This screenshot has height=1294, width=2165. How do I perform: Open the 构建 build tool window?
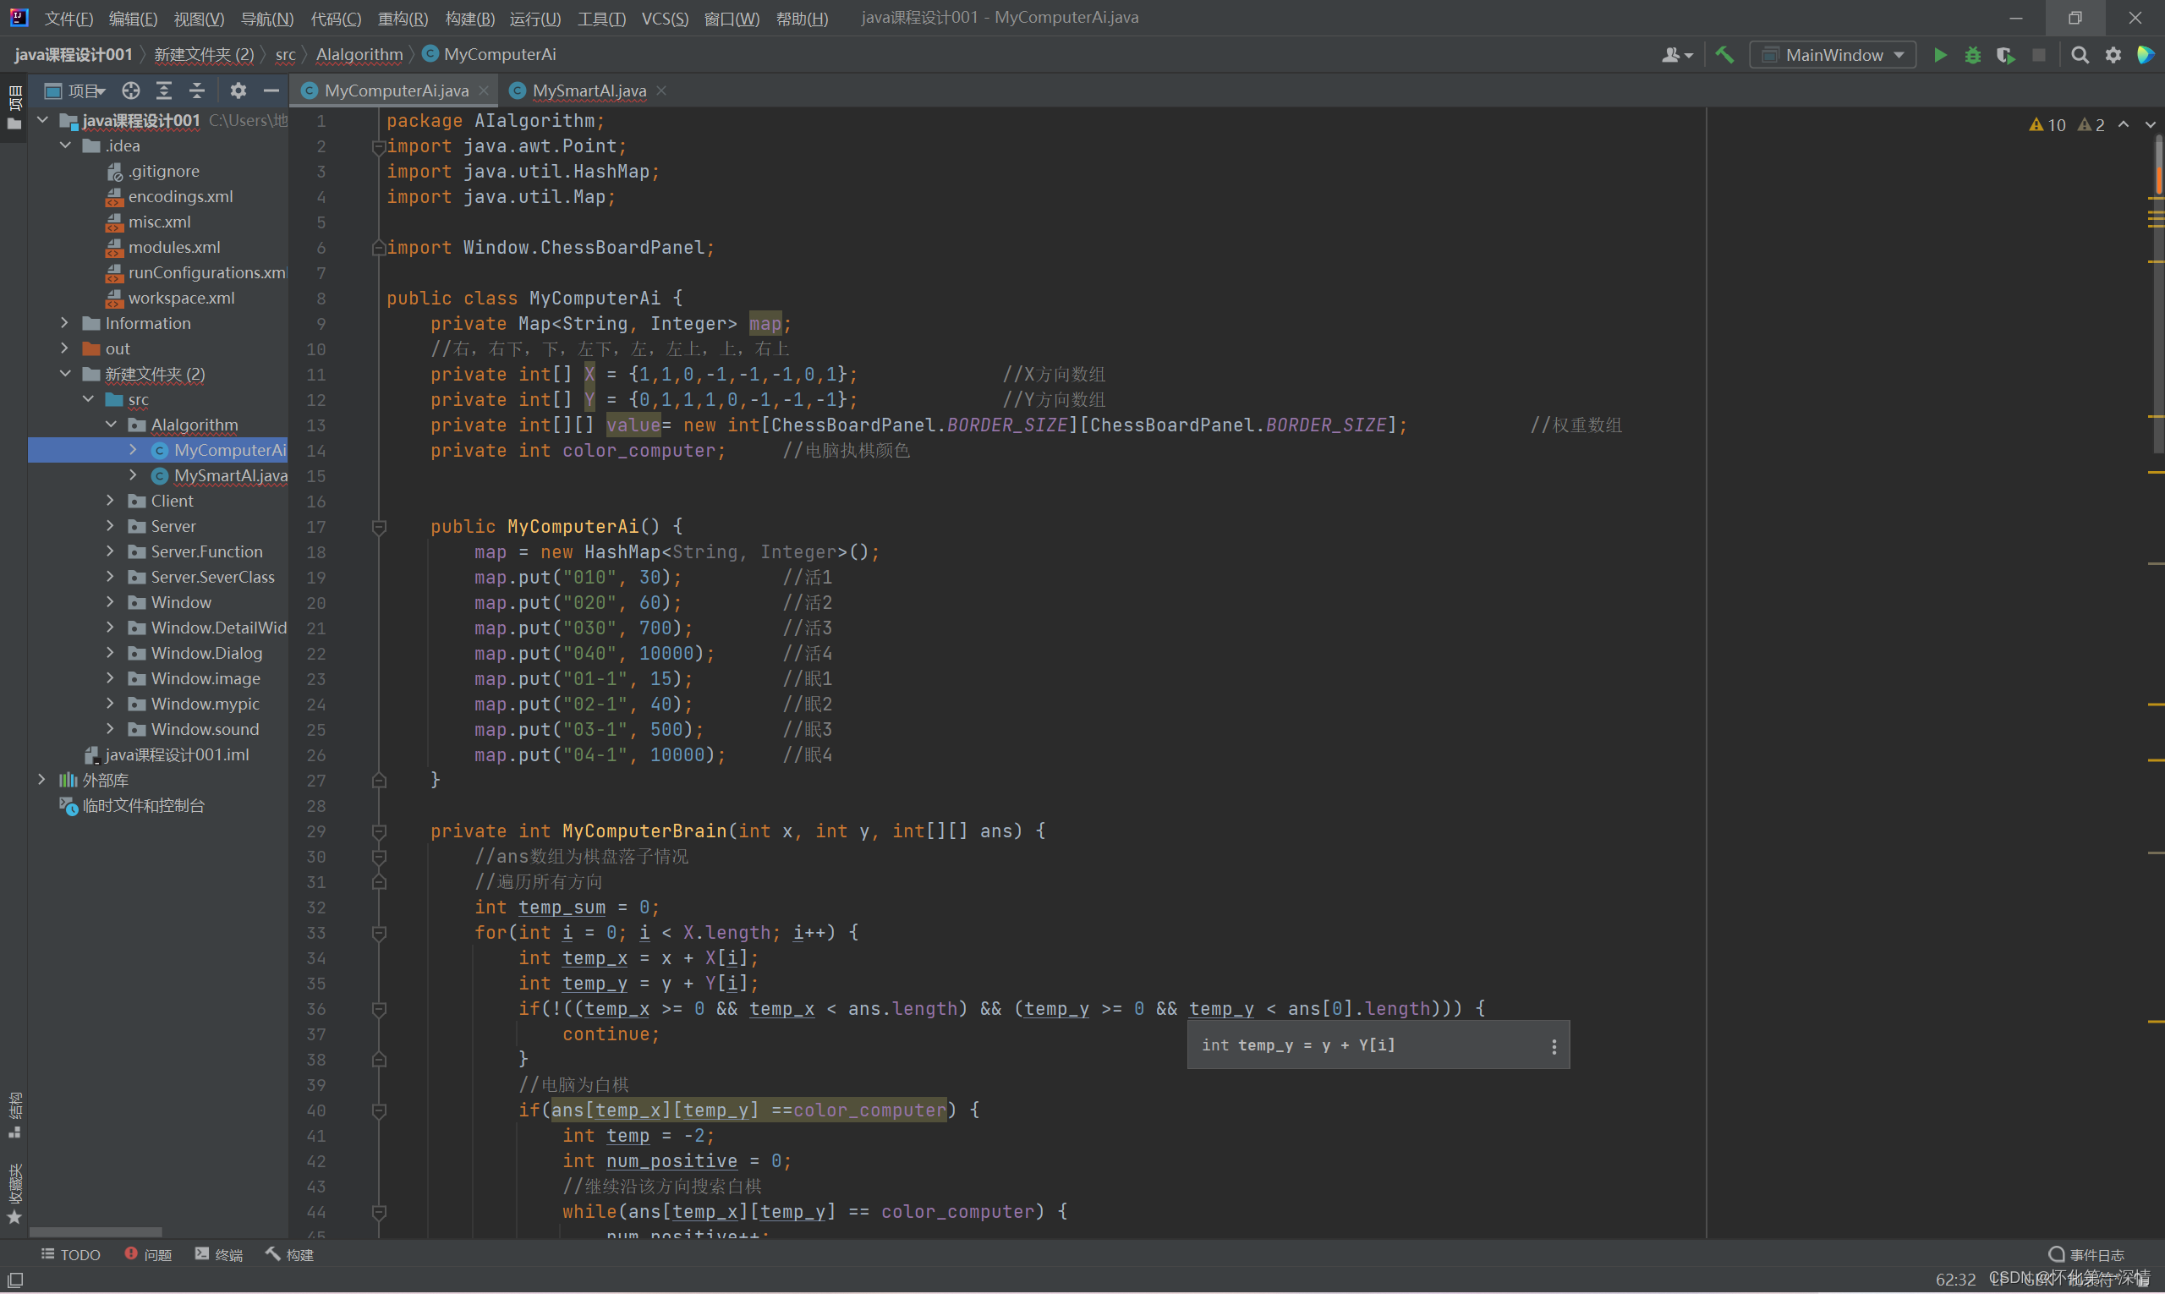289,1255
